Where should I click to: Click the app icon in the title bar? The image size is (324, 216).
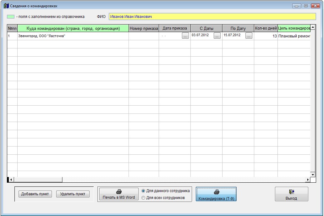(x=6, y=6)
